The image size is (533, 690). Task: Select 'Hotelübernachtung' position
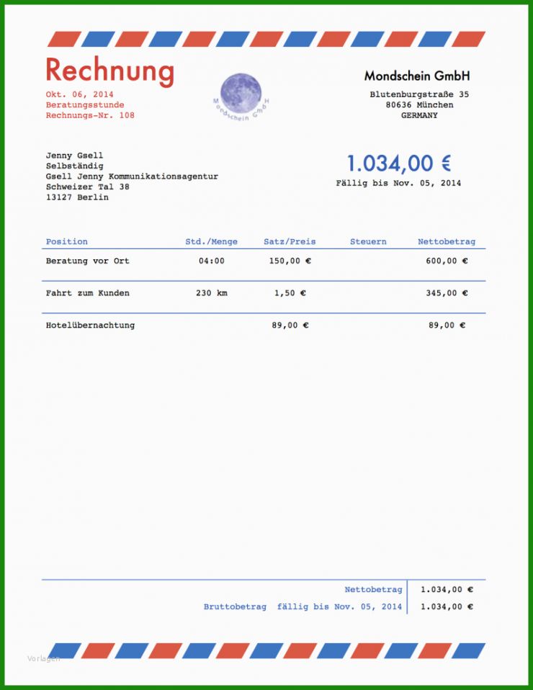pyautogui.click(x=90, y=326)
